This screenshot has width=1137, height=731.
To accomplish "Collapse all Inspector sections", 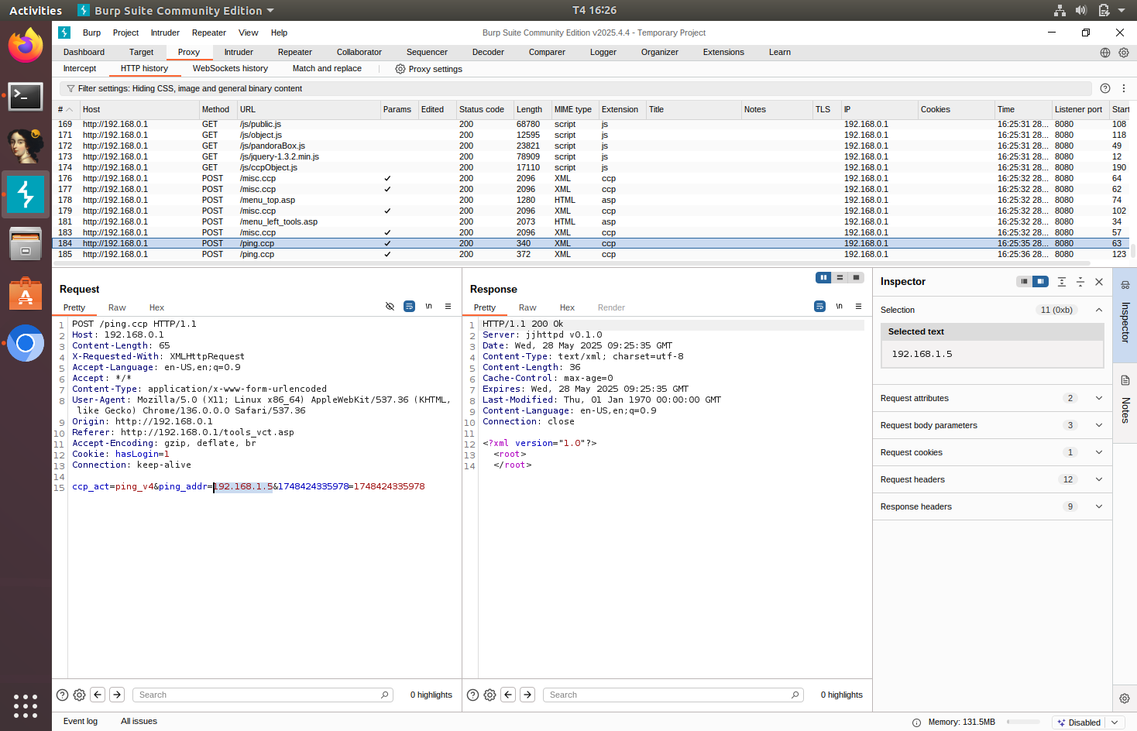I will point(1080,282).
